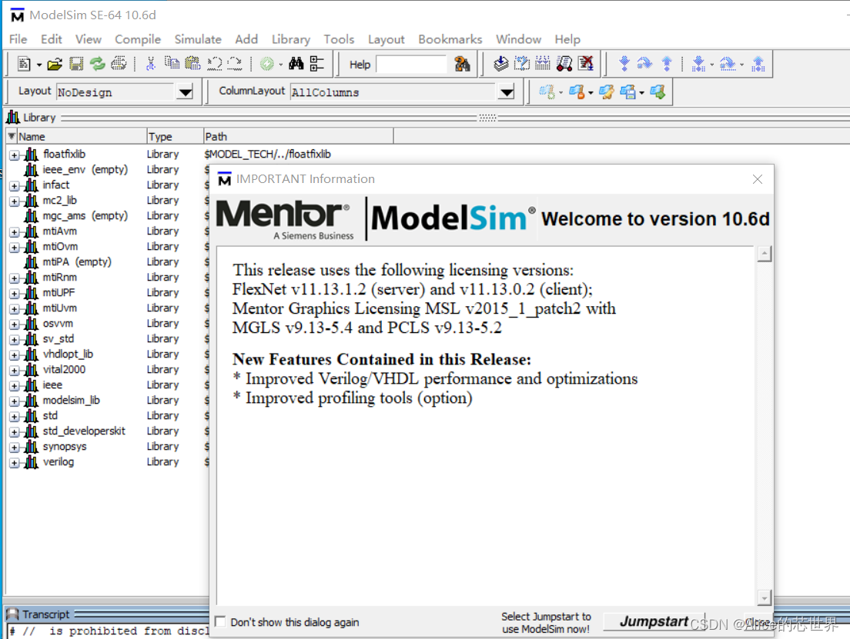Click the Compile All toolbar icon

(x=522, y=64)
